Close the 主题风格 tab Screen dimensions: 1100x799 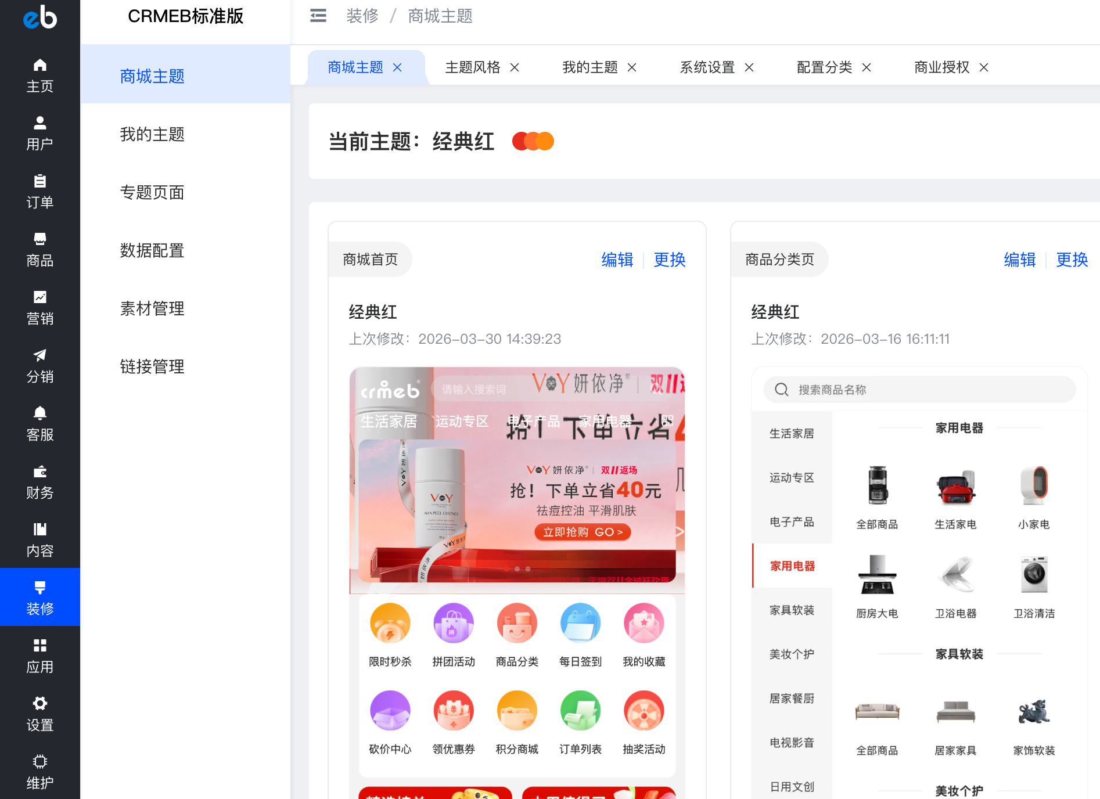(515, 67)
